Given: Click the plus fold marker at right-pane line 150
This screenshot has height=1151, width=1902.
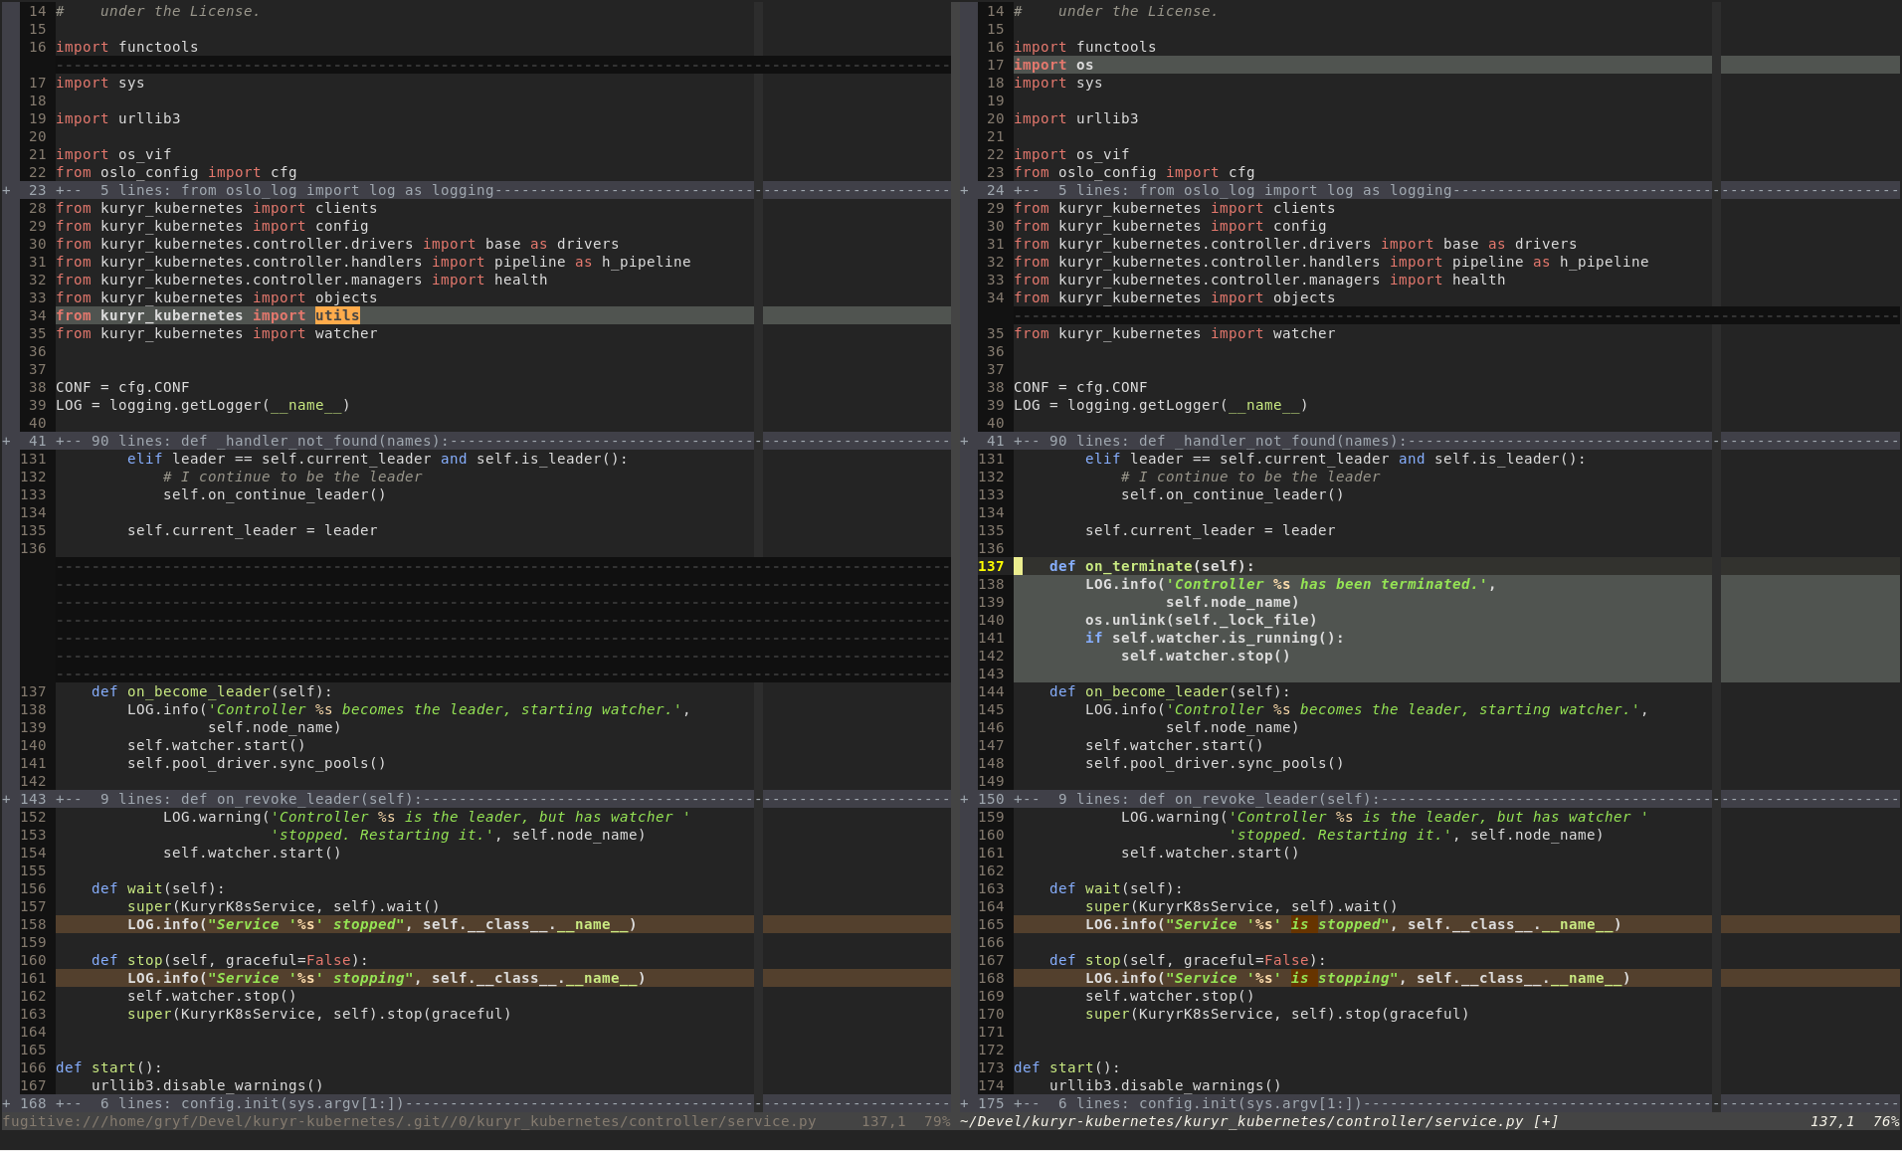Looking at the screenshot, I should [964, 799].
